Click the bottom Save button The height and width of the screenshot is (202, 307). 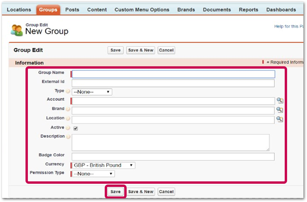115,192
